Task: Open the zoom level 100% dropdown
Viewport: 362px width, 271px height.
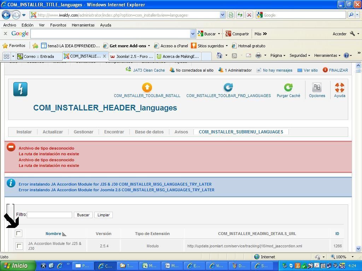Action: (352, 257)
